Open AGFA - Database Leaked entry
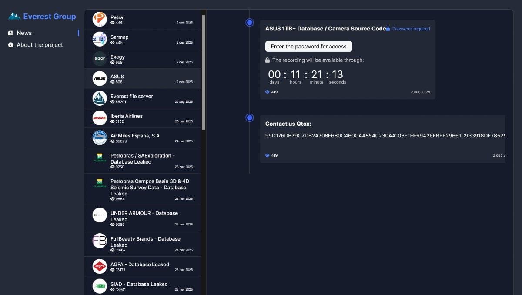Viewport: 522px width, 295px height. click(143, 266)
